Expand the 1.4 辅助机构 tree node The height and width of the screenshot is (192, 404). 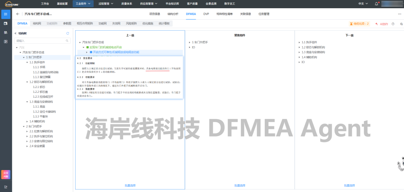[x=27, y=121]
